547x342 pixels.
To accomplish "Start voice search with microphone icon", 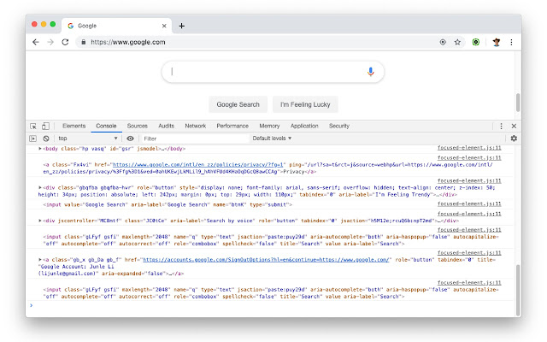I will point(370,72).
